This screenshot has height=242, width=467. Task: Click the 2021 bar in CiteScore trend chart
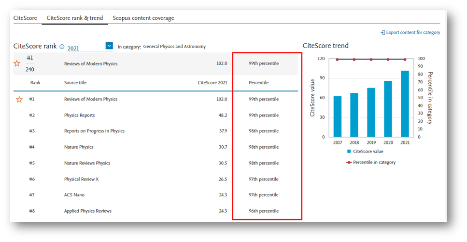[x=405, y=103]
